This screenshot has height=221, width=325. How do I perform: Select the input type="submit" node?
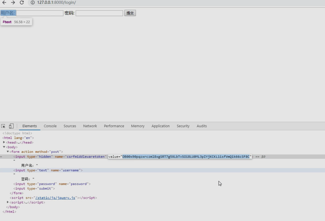(x=34, y=189)
